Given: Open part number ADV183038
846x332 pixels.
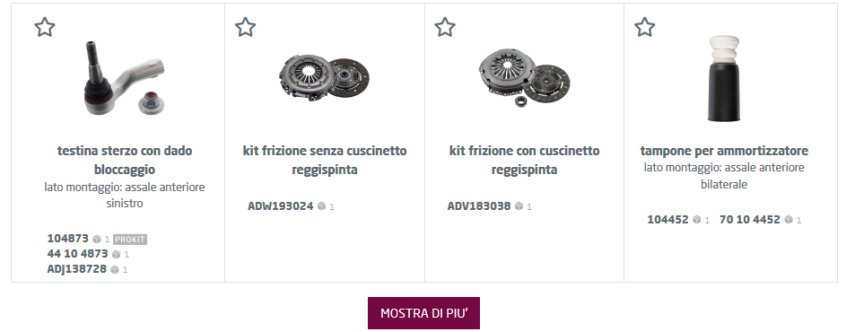Looking at the screenshot, I should pos(479,206).
